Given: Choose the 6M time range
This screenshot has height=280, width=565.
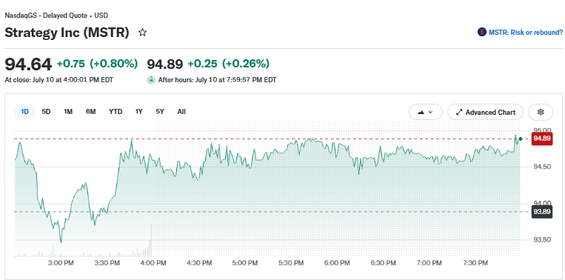Looking at the screenshot, I should [x=91, y=112].
